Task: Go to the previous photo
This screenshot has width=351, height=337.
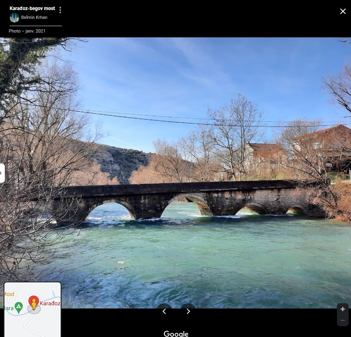Action: (164, 311)
